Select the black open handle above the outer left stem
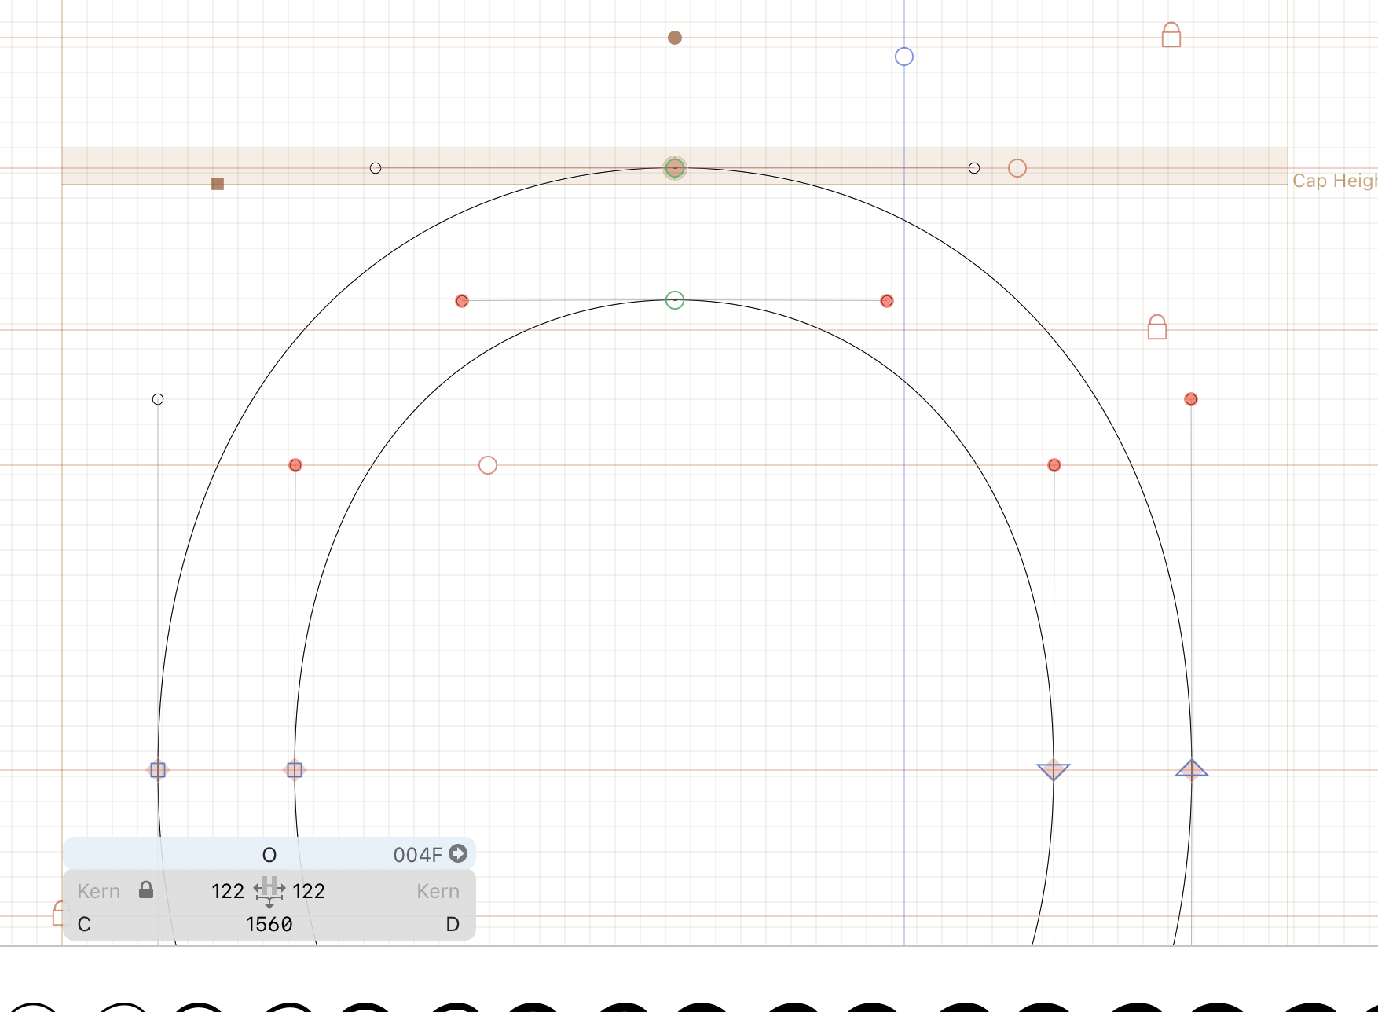The image size is (1378, 1012). 158,399
